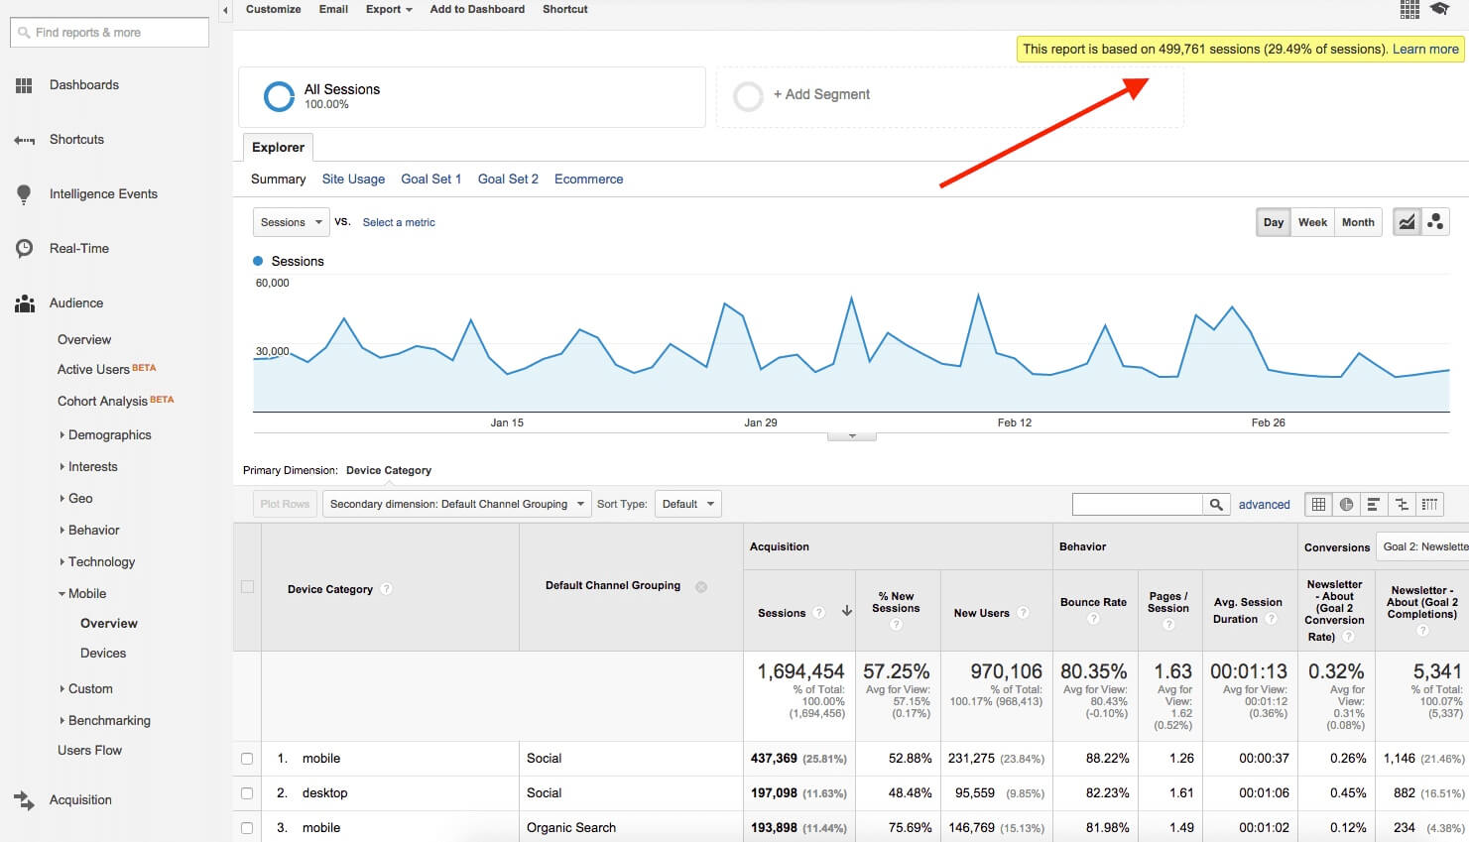Select the pivot table view icon
This screenshot has height=842, width=1469.
[x=1429, y=504]
